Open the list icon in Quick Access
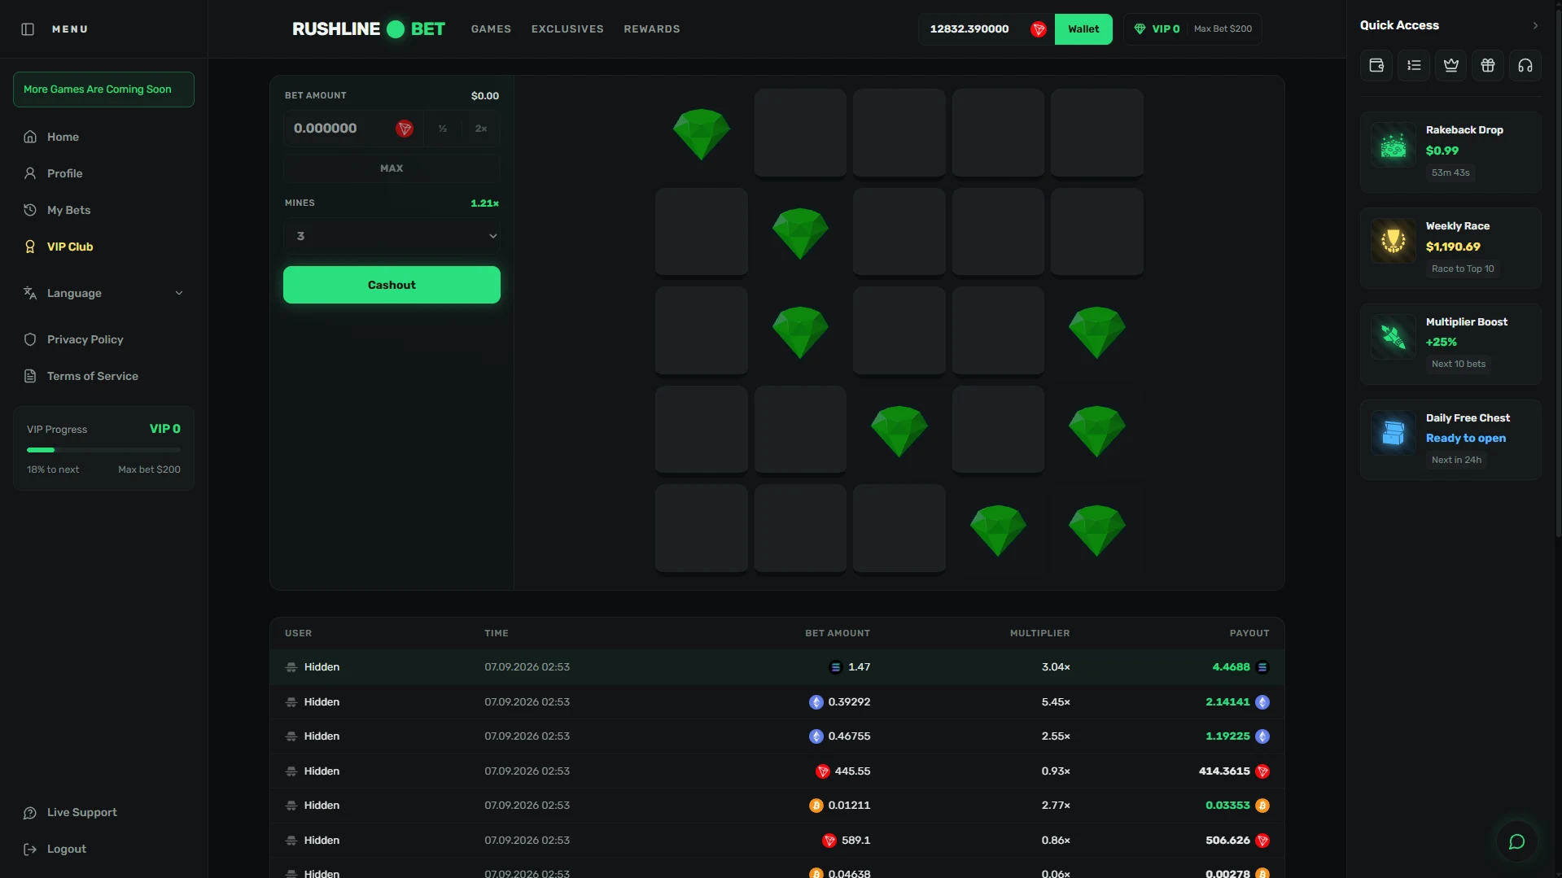The width and height of the screenshot is (1562, 878). [x=1414, y=65]
